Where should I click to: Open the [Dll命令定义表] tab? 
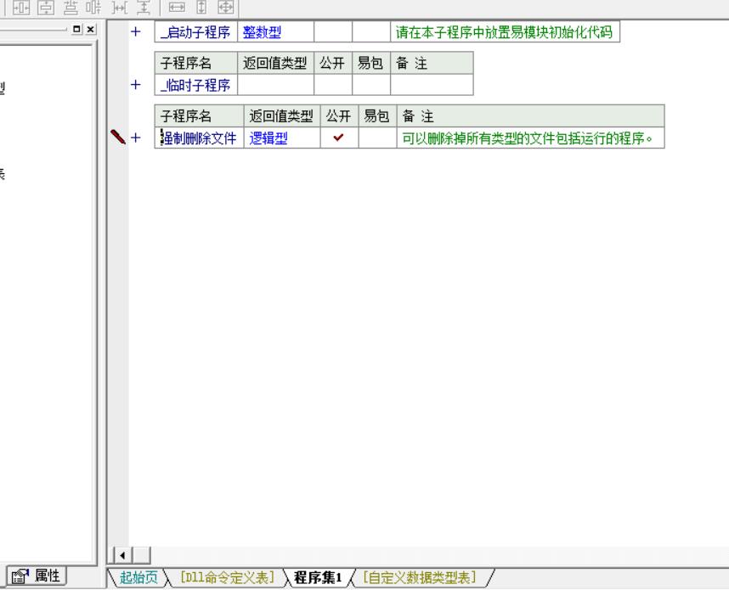226,578
